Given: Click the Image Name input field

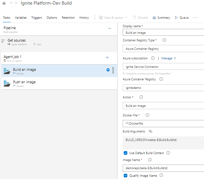Looking at the screenshot, I should coord(163,168).
